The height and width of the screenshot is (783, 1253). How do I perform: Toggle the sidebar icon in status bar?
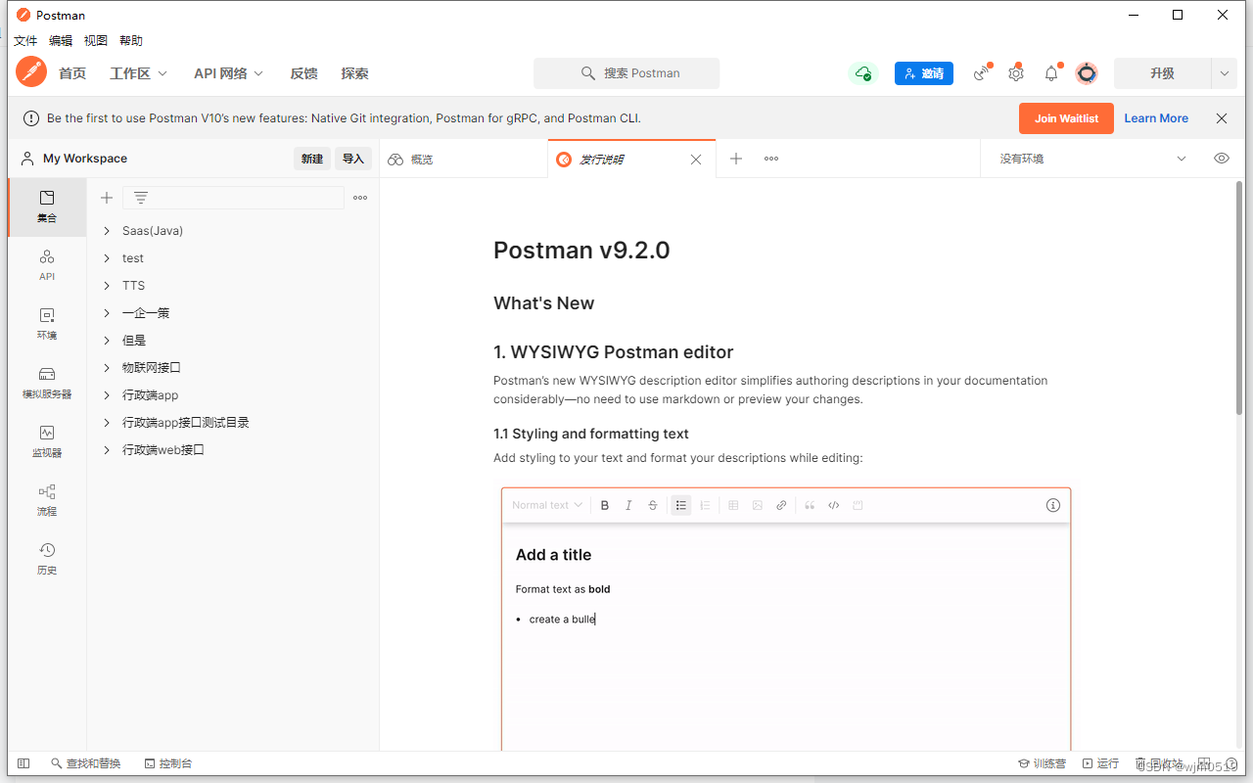[x=23, y=763]
